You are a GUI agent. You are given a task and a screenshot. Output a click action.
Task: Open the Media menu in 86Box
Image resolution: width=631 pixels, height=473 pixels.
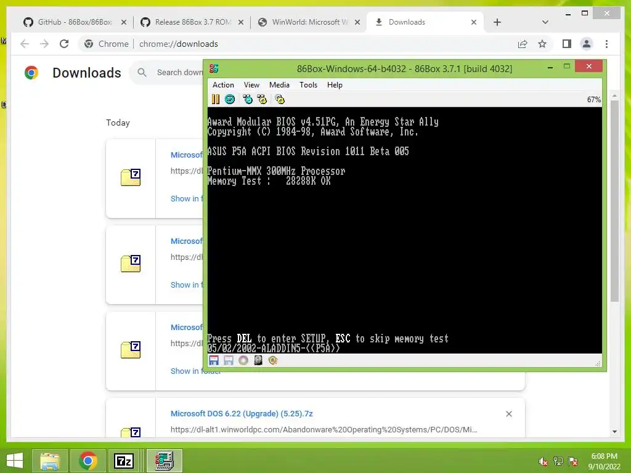tap(279, 85)
